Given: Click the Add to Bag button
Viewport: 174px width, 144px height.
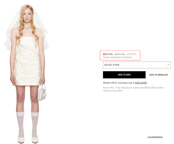Looking at the screenshot, I should pos(124,75).
